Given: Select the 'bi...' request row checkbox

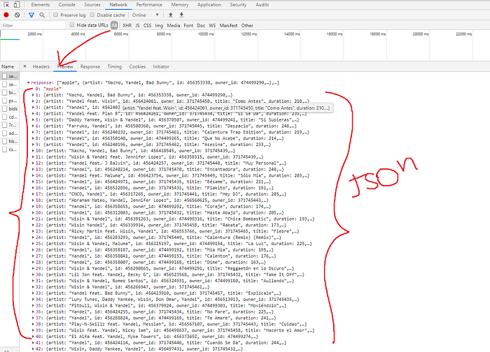Looking at the screenshot, I should pyautogui.click(x=4, y=92).
